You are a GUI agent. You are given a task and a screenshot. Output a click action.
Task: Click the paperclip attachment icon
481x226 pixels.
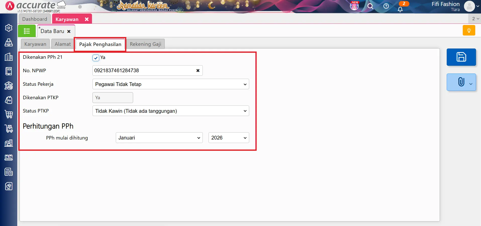461,82
